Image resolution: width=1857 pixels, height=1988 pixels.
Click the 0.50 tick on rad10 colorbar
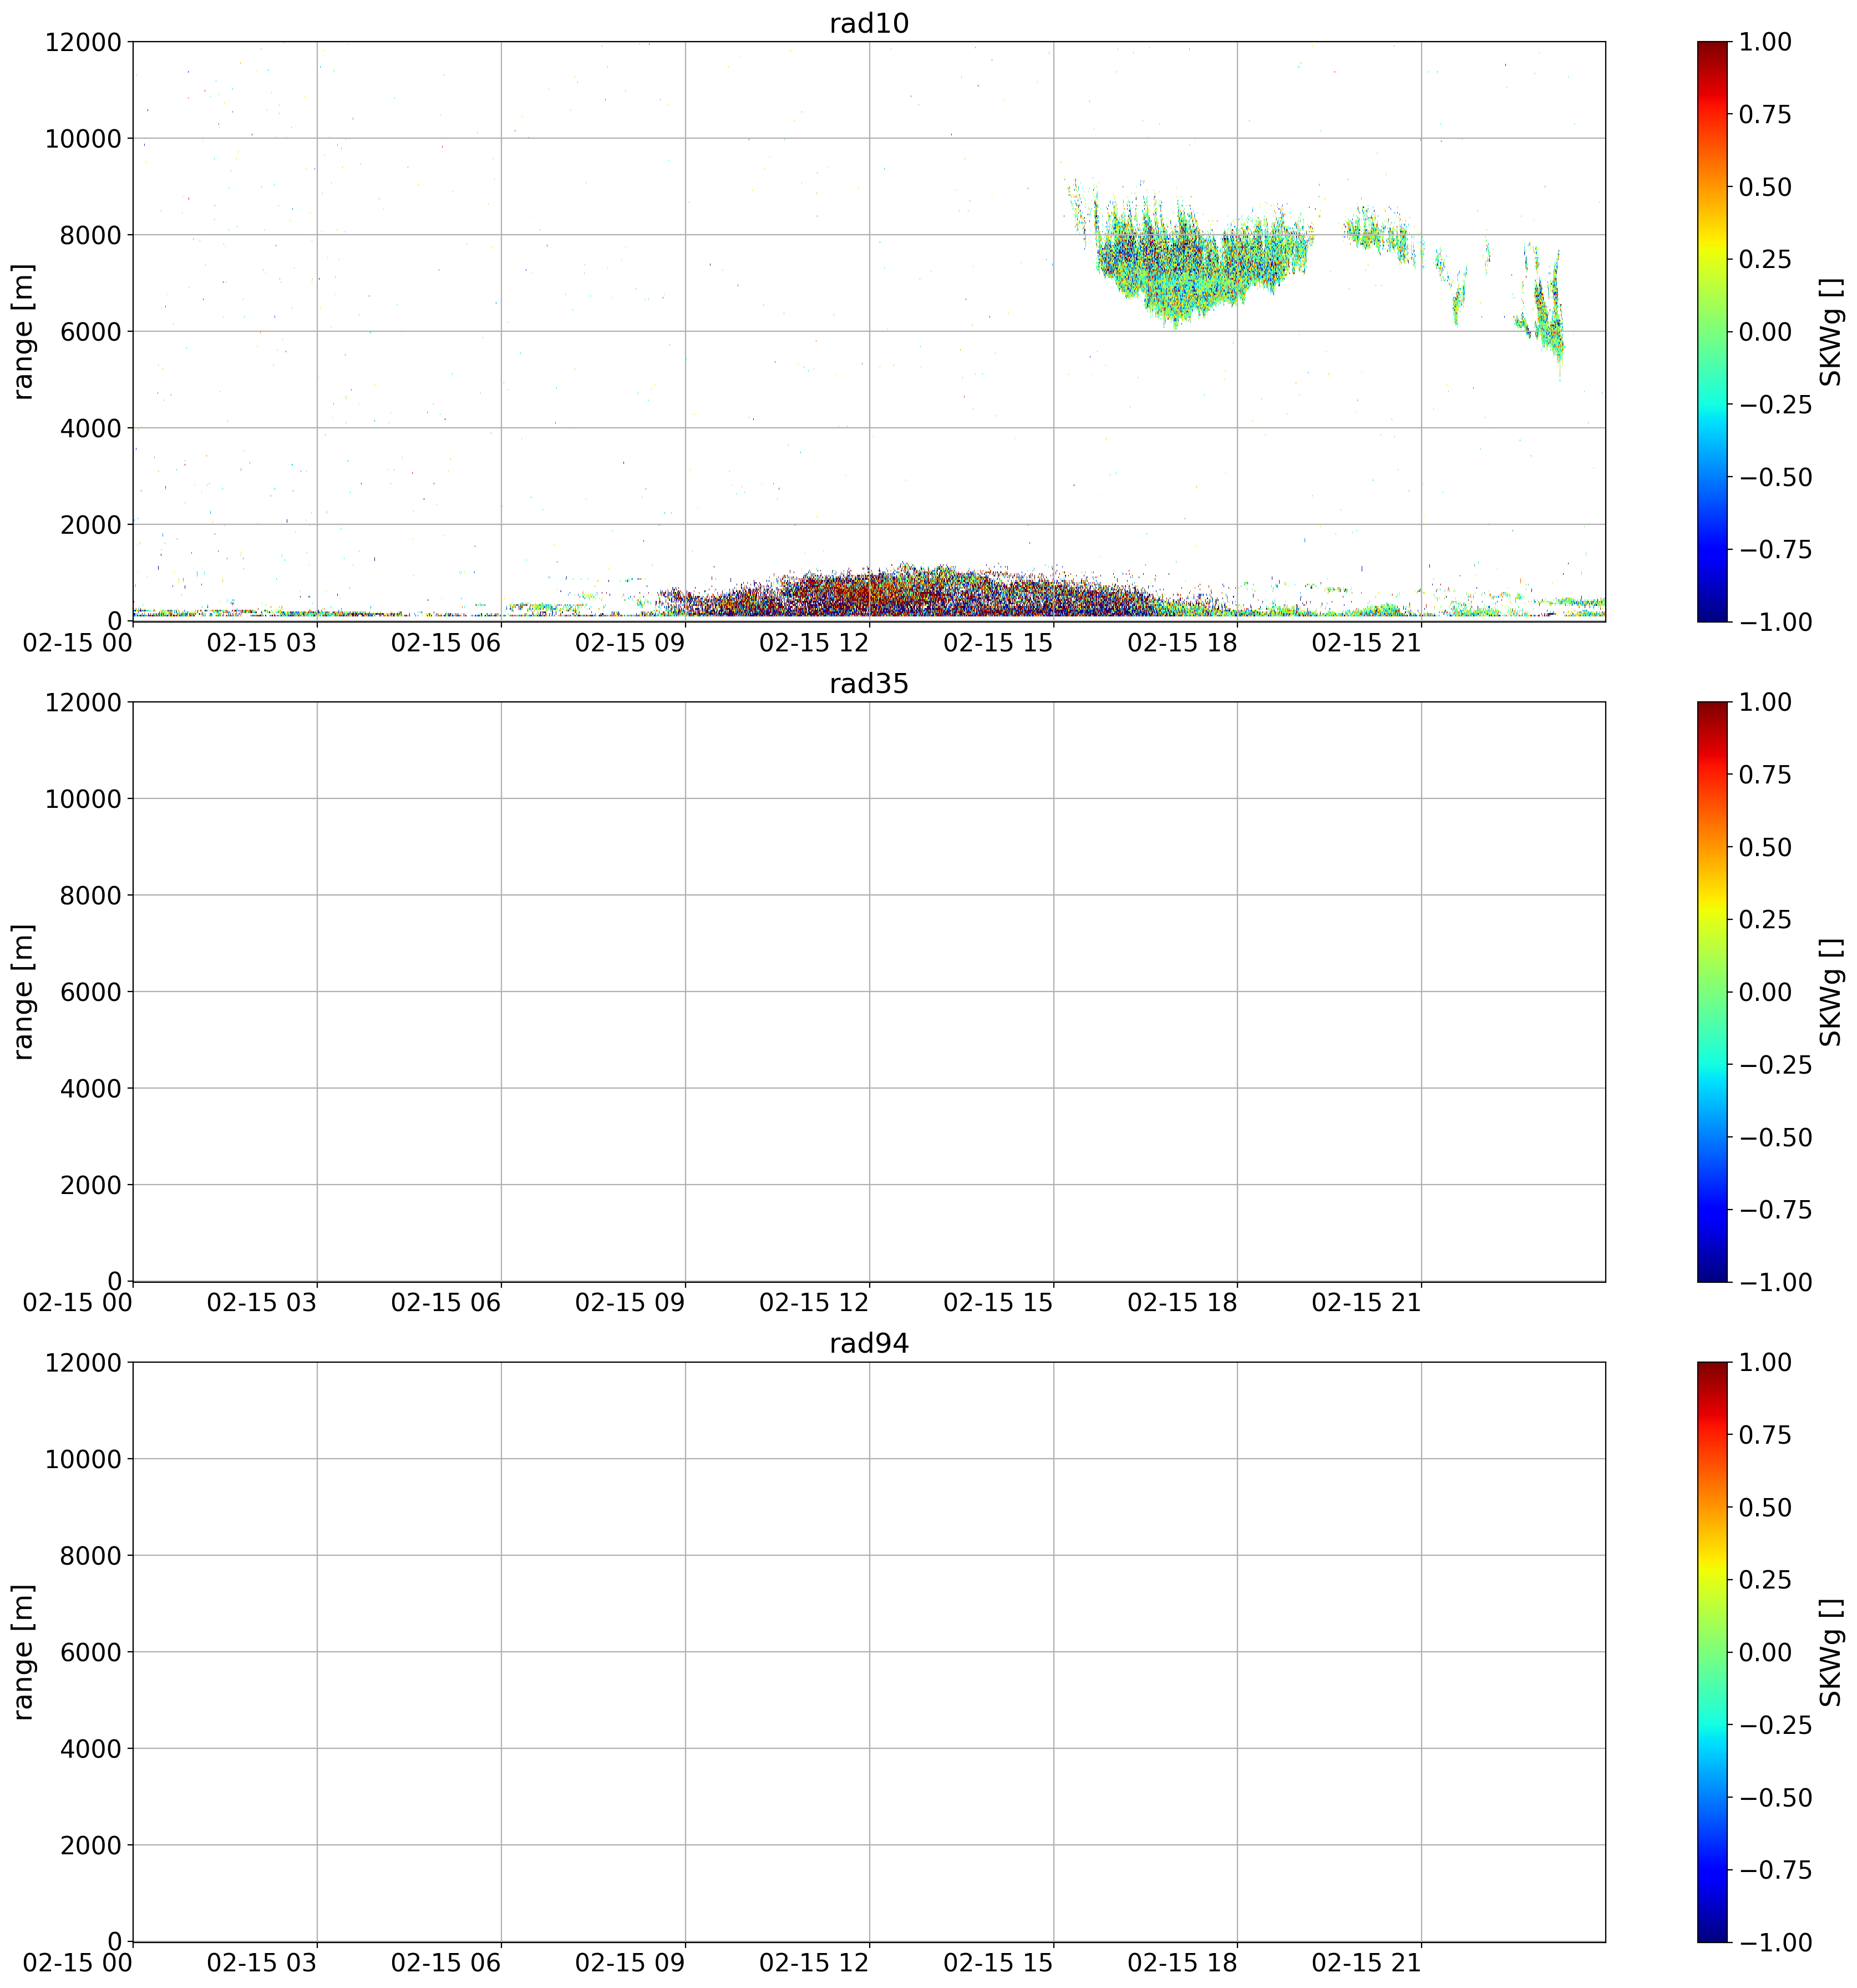[x=1765, y=187]
